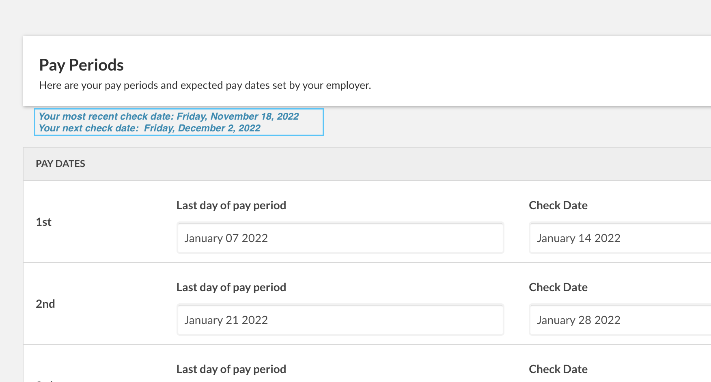711x382 pixels.
Task: Select the '2nd' pay period row label
Action: [x=45, y=304]
